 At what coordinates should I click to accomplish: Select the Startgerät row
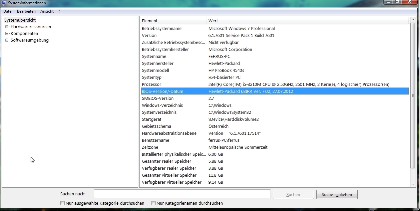pyautogui.click(x=274, y=119)
